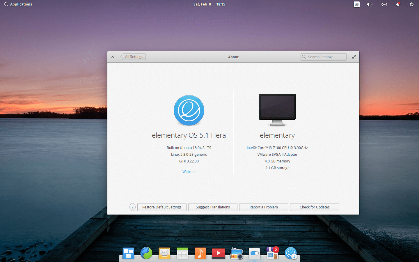Open the elementary installer icon in dock
Image resolution: width=419 pixels, height=262 pixels.
click(x=291, y=253)
